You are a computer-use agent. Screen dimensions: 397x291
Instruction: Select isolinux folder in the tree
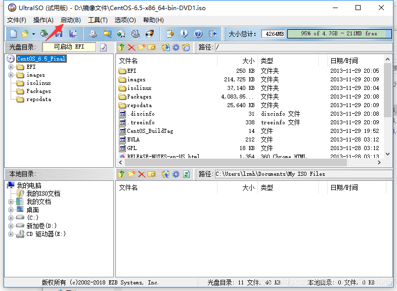click(39, 83)
